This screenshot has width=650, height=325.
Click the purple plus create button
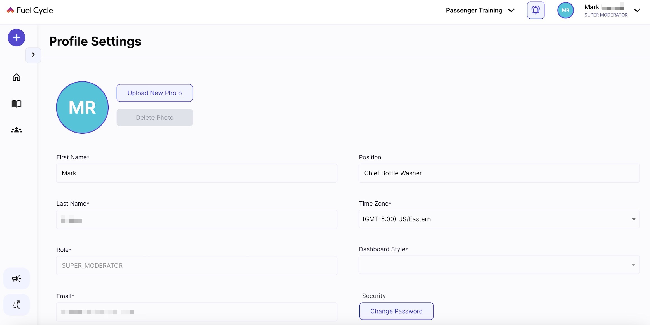[16, 38]
